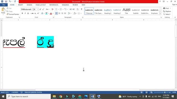177x99 pixels.
Task: Open Line Spacing options icon
Action: pos(69,13)
